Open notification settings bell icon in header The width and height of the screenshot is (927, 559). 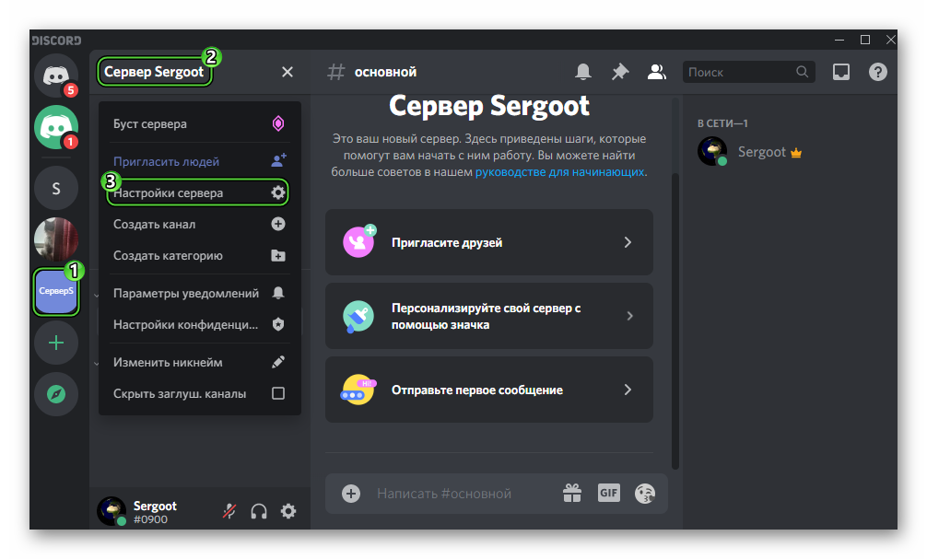click(x=583, y=72)
